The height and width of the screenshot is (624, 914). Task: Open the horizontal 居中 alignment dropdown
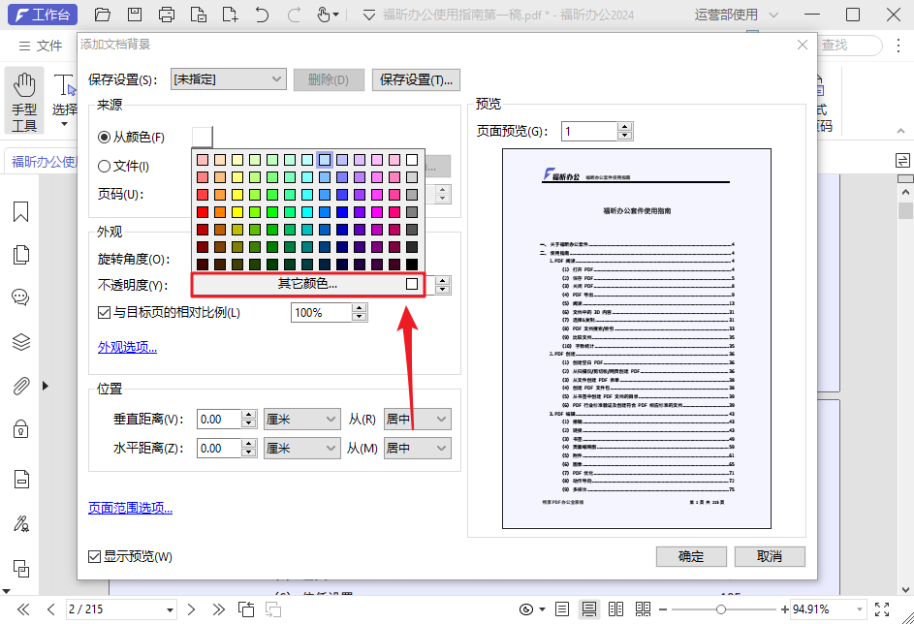(x=417, y=449)
